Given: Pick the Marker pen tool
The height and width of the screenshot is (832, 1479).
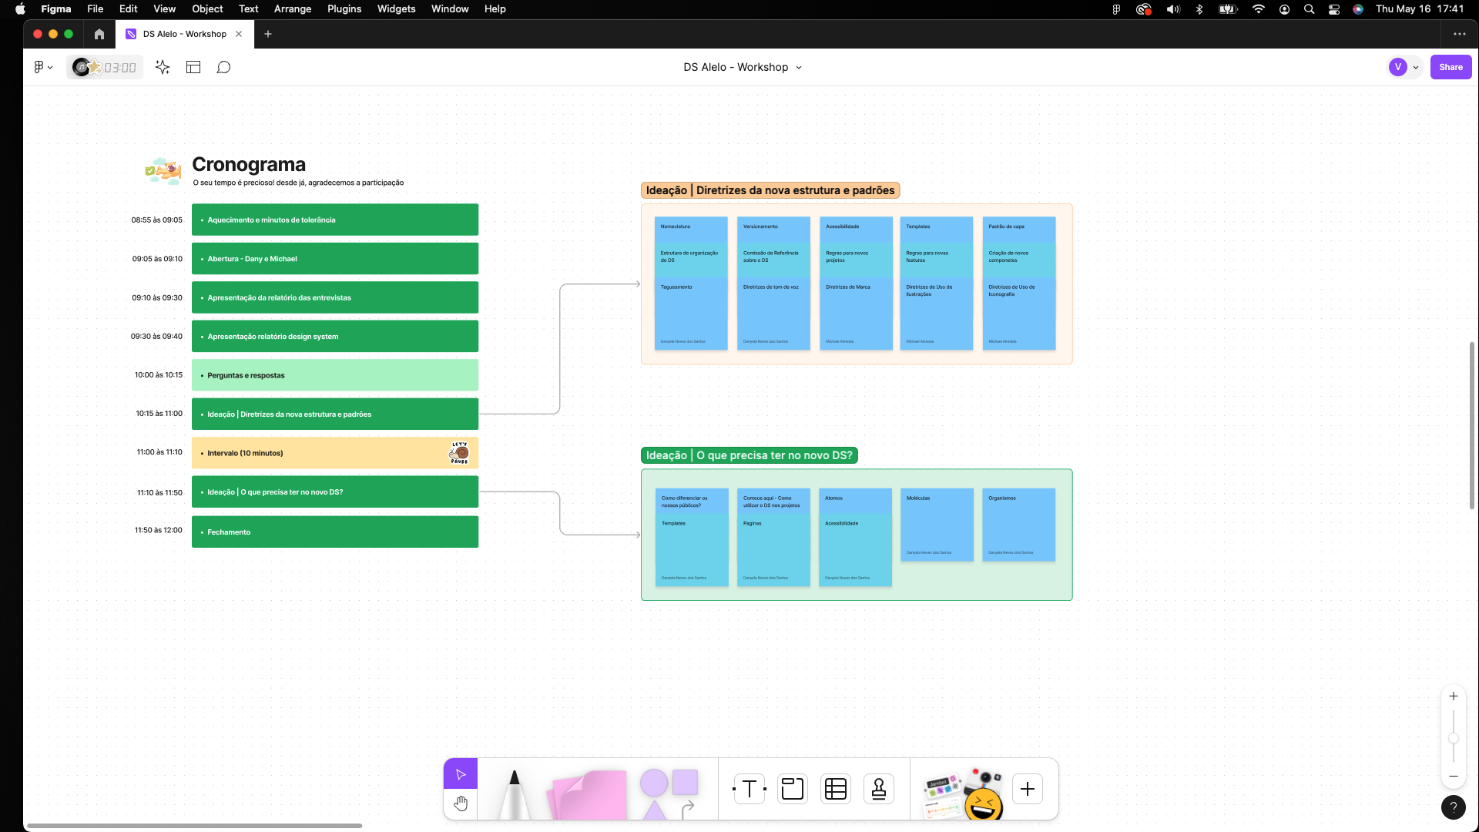Looking at the screenshot, I should click(x=514, y=793).
